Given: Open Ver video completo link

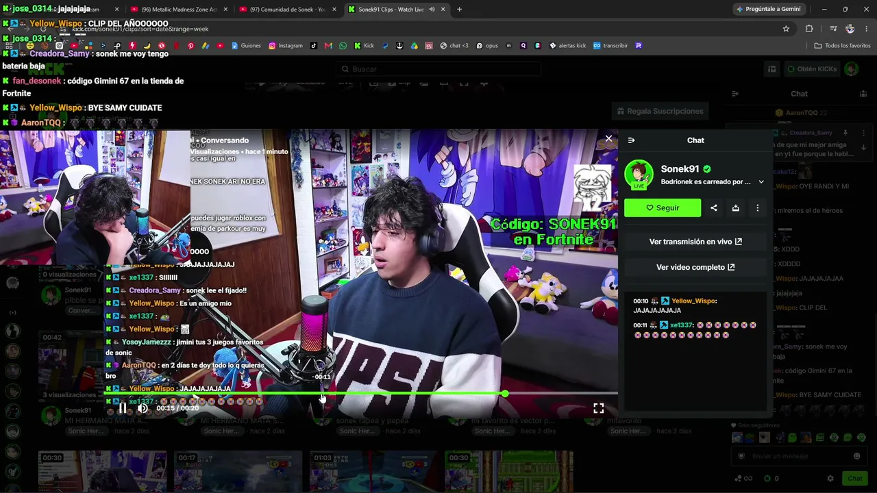Looking at the screenshot, I should tap(695, 267).
